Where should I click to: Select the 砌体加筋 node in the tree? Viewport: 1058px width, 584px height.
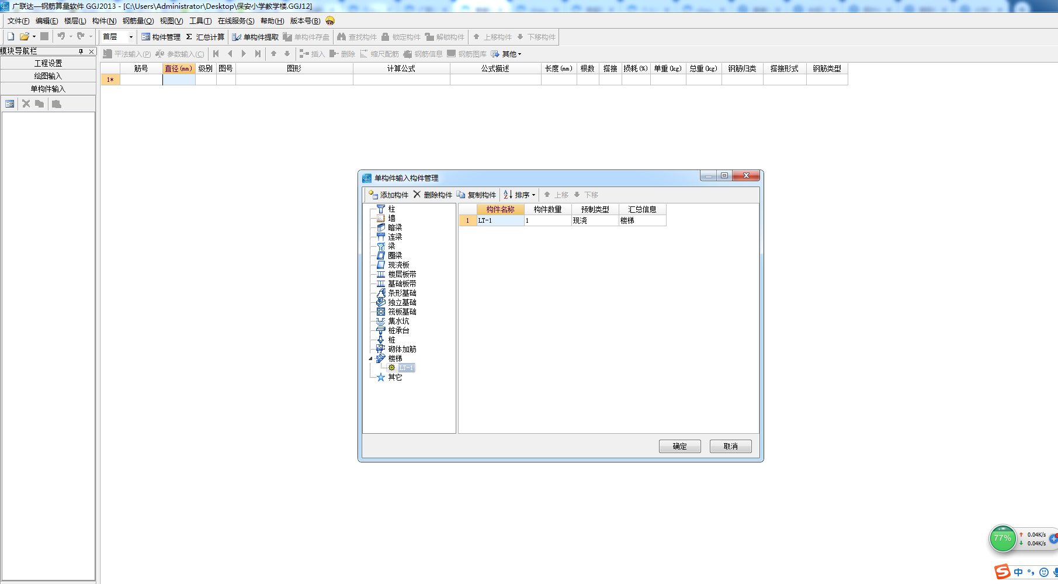click(x=402, y=349)
